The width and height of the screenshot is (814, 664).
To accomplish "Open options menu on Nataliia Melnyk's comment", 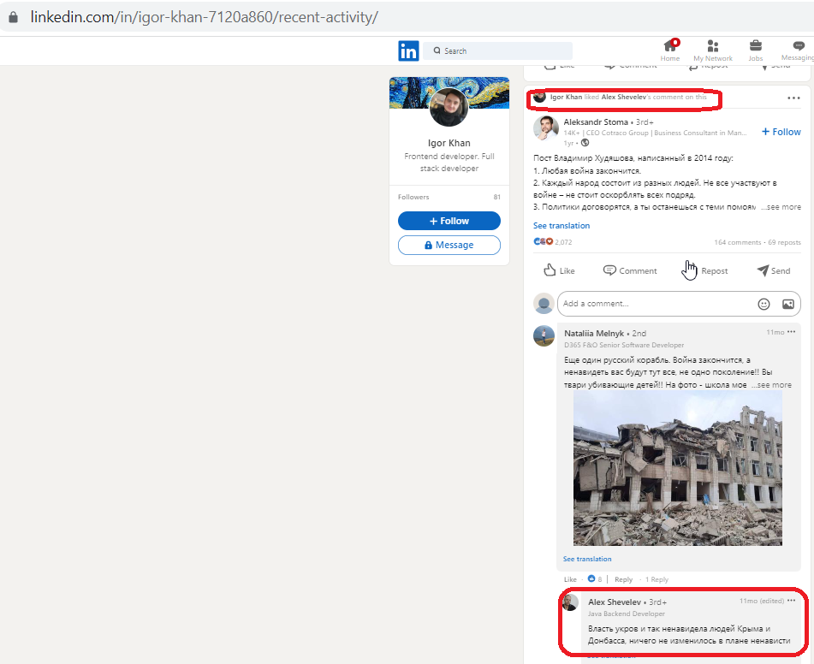I will coord(791,332).
